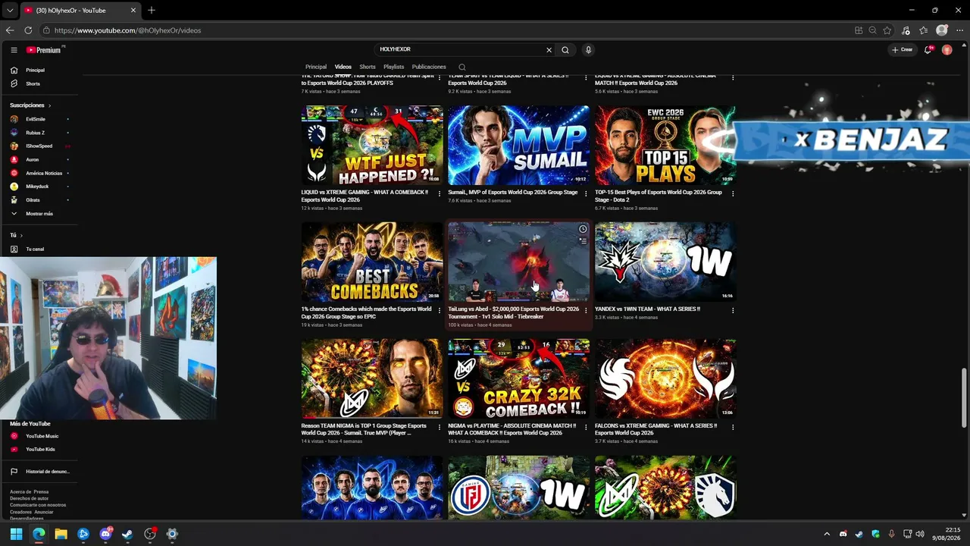
Task: Click Comunicarte con nosotros footer link
Action: tap(38, 505)
